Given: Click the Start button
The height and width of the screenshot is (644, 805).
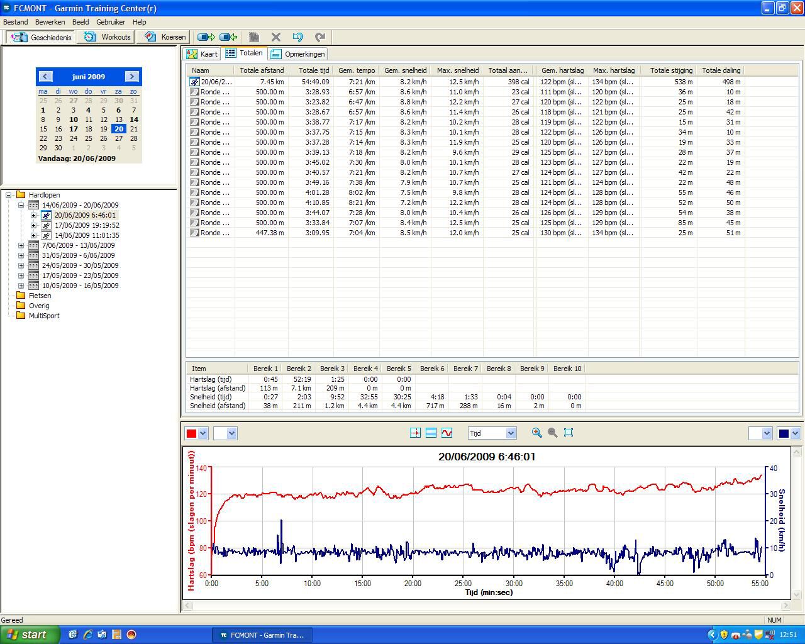Looking at the screenshot, I should point(30,635).
